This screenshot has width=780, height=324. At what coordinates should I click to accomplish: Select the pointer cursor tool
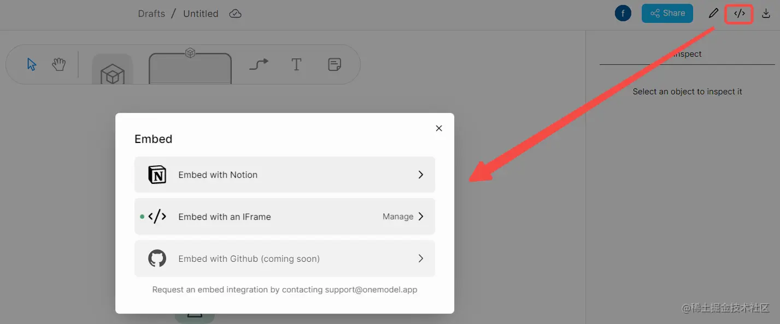(32, 64)
